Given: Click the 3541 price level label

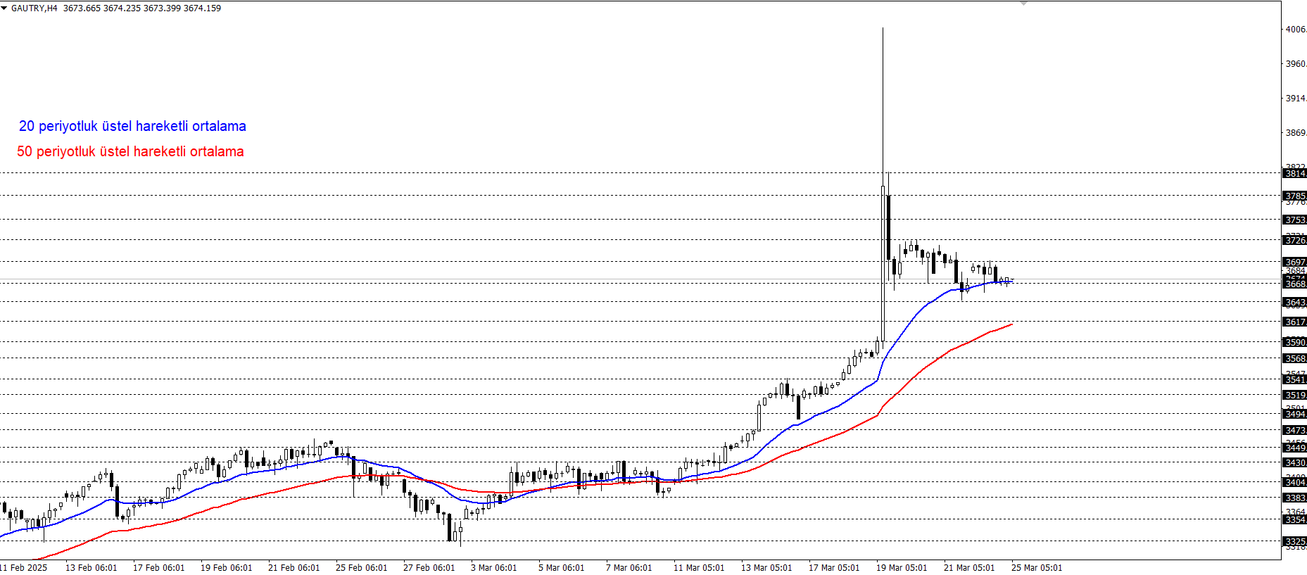Looking at the screenshot, I should pos(1295,379).
